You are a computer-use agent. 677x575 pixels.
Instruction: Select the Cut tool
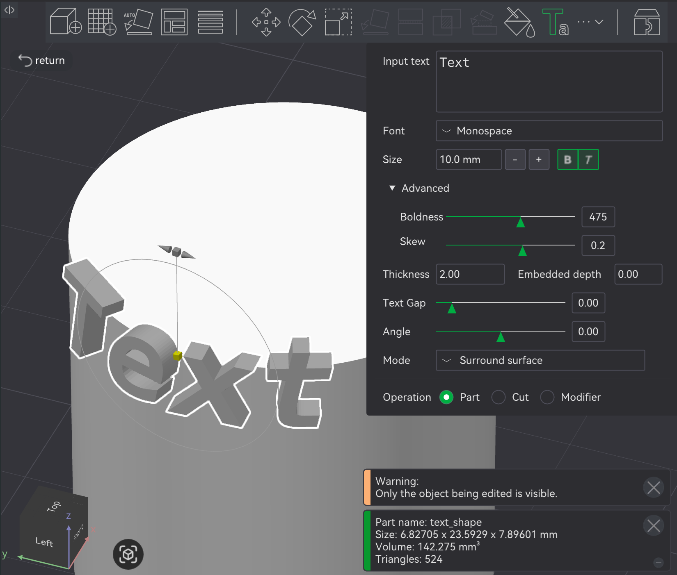pos(411,22)
